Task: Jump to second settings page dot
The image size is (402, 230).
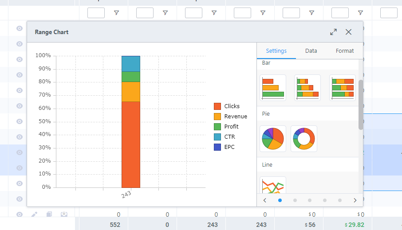Action: (295, 200)
